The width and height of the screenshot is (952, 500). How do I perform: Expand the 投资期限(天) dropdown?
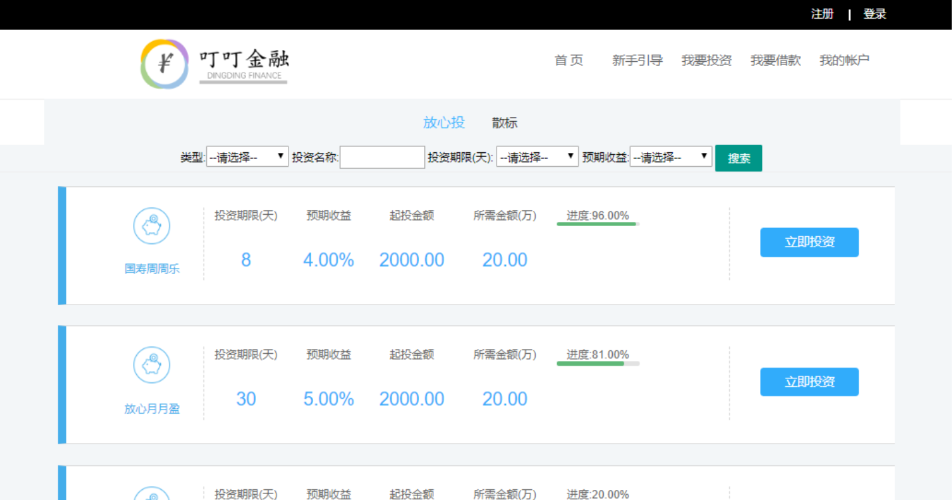537,158
